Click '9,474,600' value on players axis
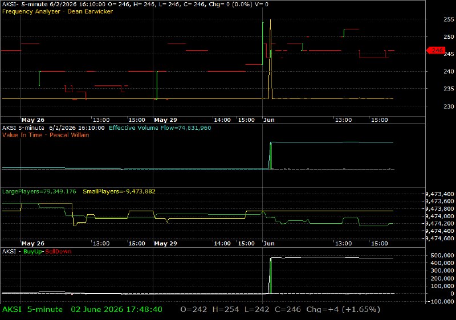The height and width of the screenshot is (320, 456). point(439,239)
